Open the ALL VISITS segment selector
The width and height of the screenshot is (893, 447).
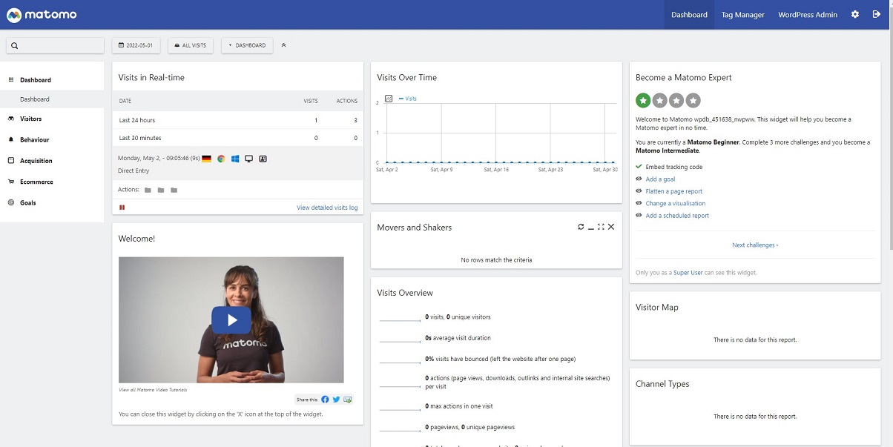tap(191, 45)
